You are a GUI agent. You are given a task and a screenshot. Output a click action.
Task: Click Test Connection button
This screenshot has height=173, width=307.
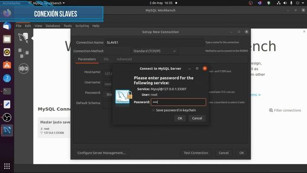point(196,153)
